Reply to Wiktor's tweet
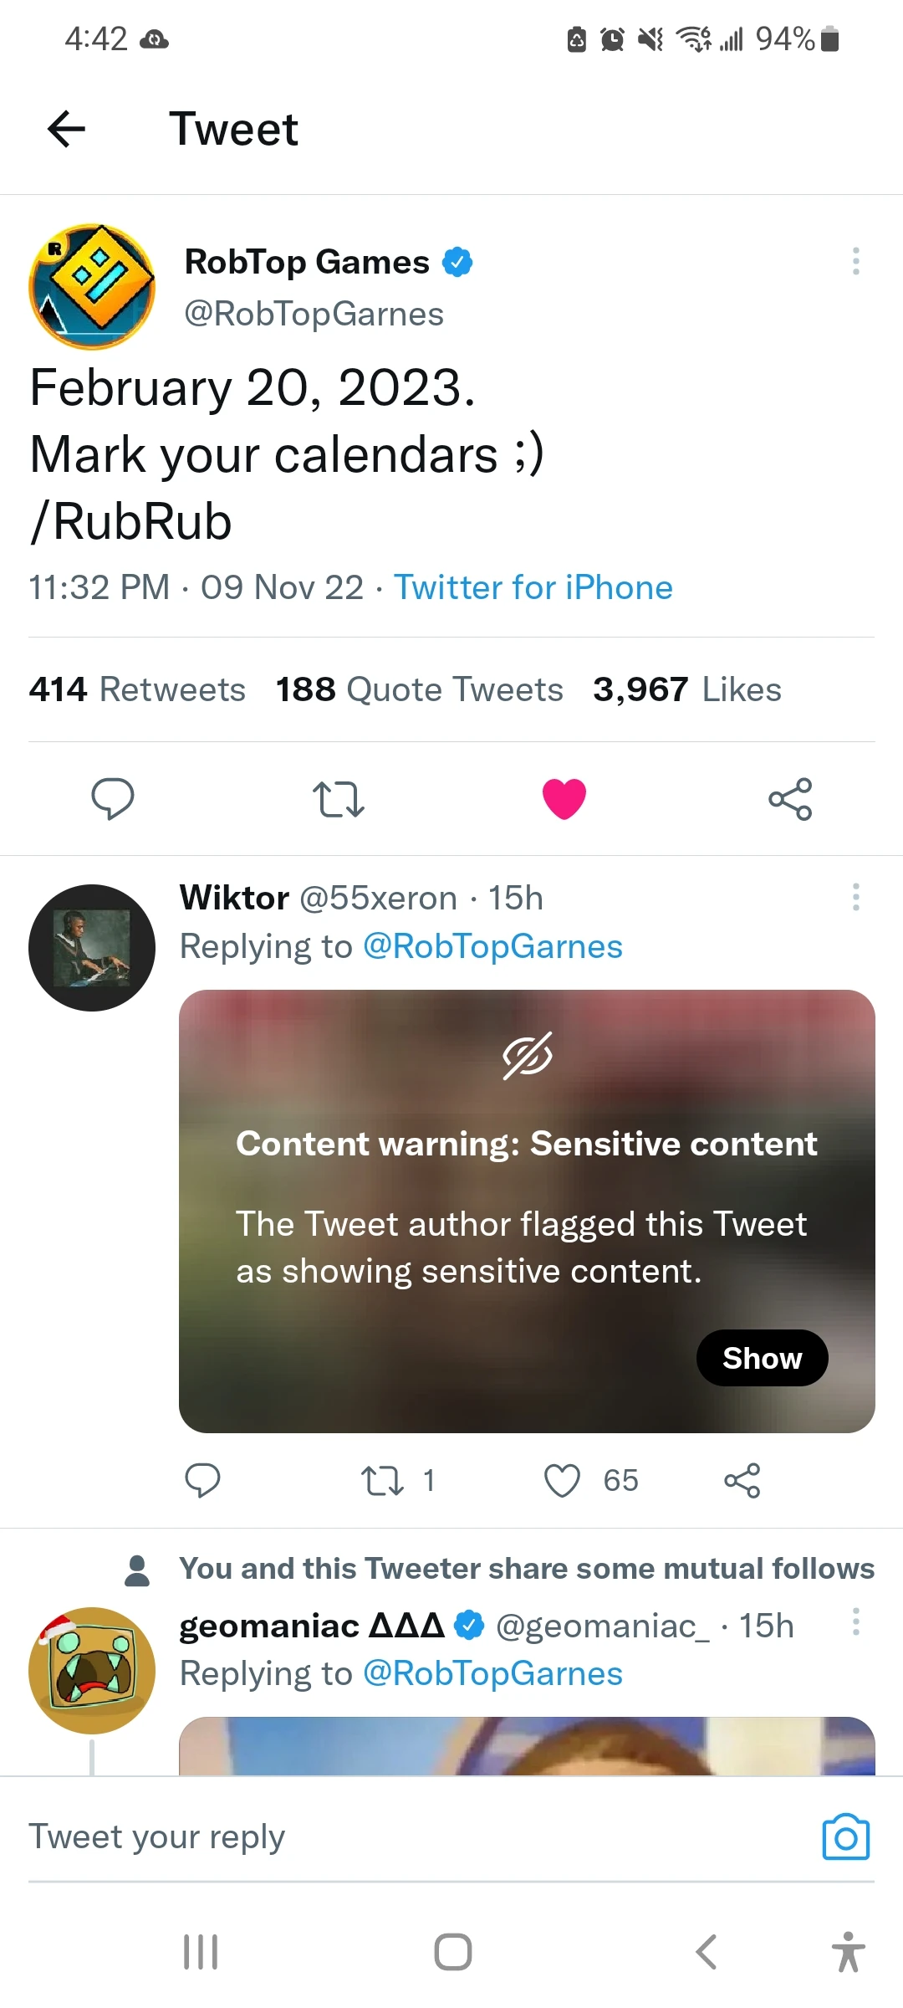Image resolution: width=903 pixels, height=2008 pixels. pyautogui.click(x=202, y=1480)
